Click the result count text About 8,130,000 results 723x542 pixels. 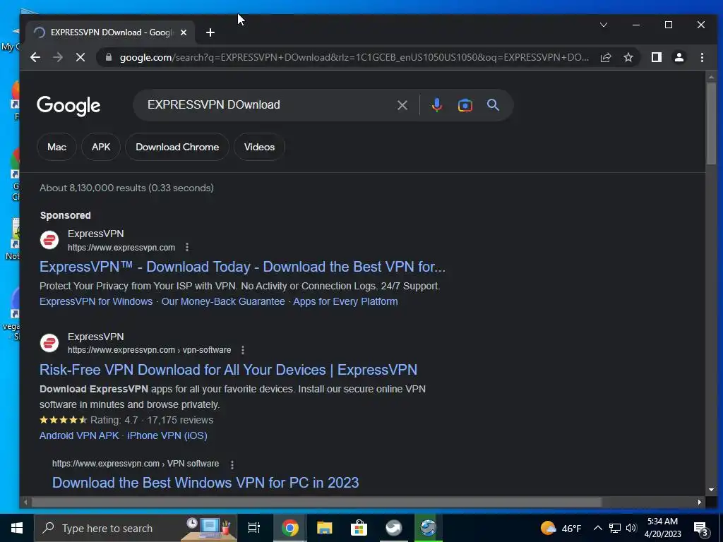[x=126, y=188]
